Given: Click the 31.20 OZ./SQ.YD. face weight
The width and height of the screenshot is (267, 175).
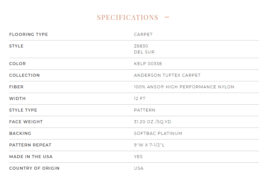Looking at the screenshot, I should click(x=153, y=122).
